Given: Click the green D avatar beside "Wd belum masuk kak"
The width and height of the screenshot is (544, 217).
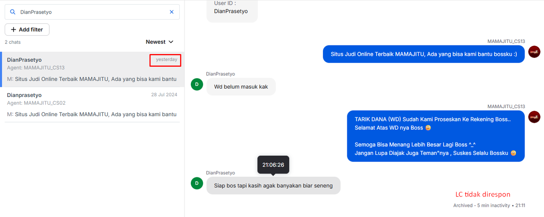Looking at the screenshot, I should pyautogui.click(x=196, y=84).
